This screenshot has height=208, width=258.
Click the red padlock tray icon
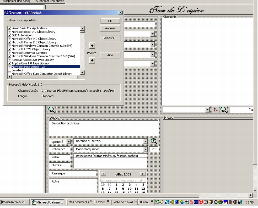click(x=191, y=202)
